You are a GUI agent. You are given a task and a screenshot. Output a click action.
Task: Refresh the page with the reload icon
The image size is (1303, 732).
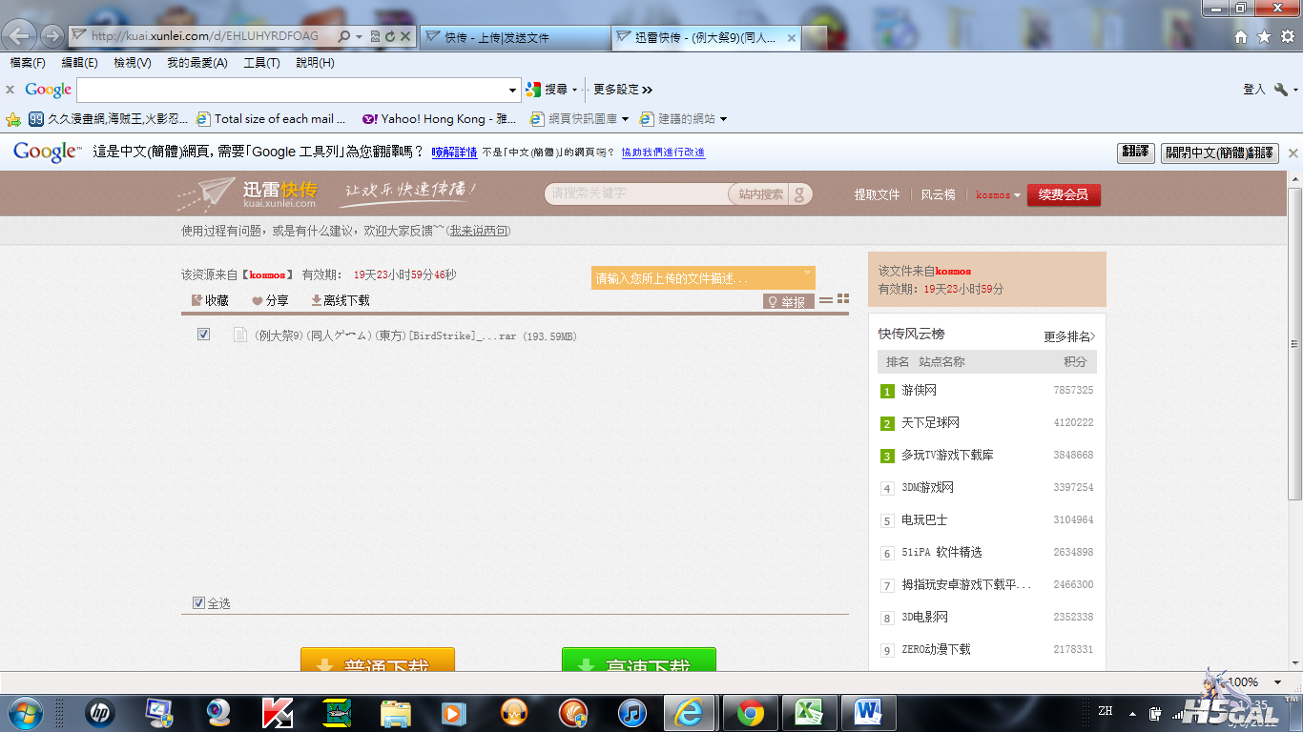tap(390, 36)
